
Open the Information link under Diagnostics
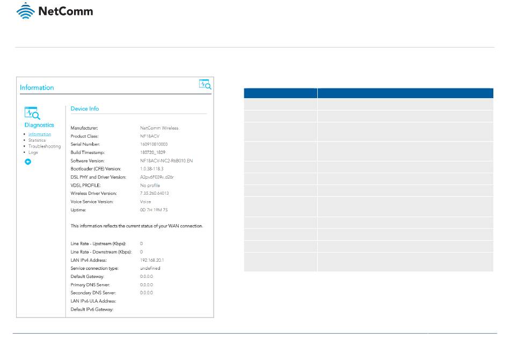pyautogui.click(x=40, y=134)
